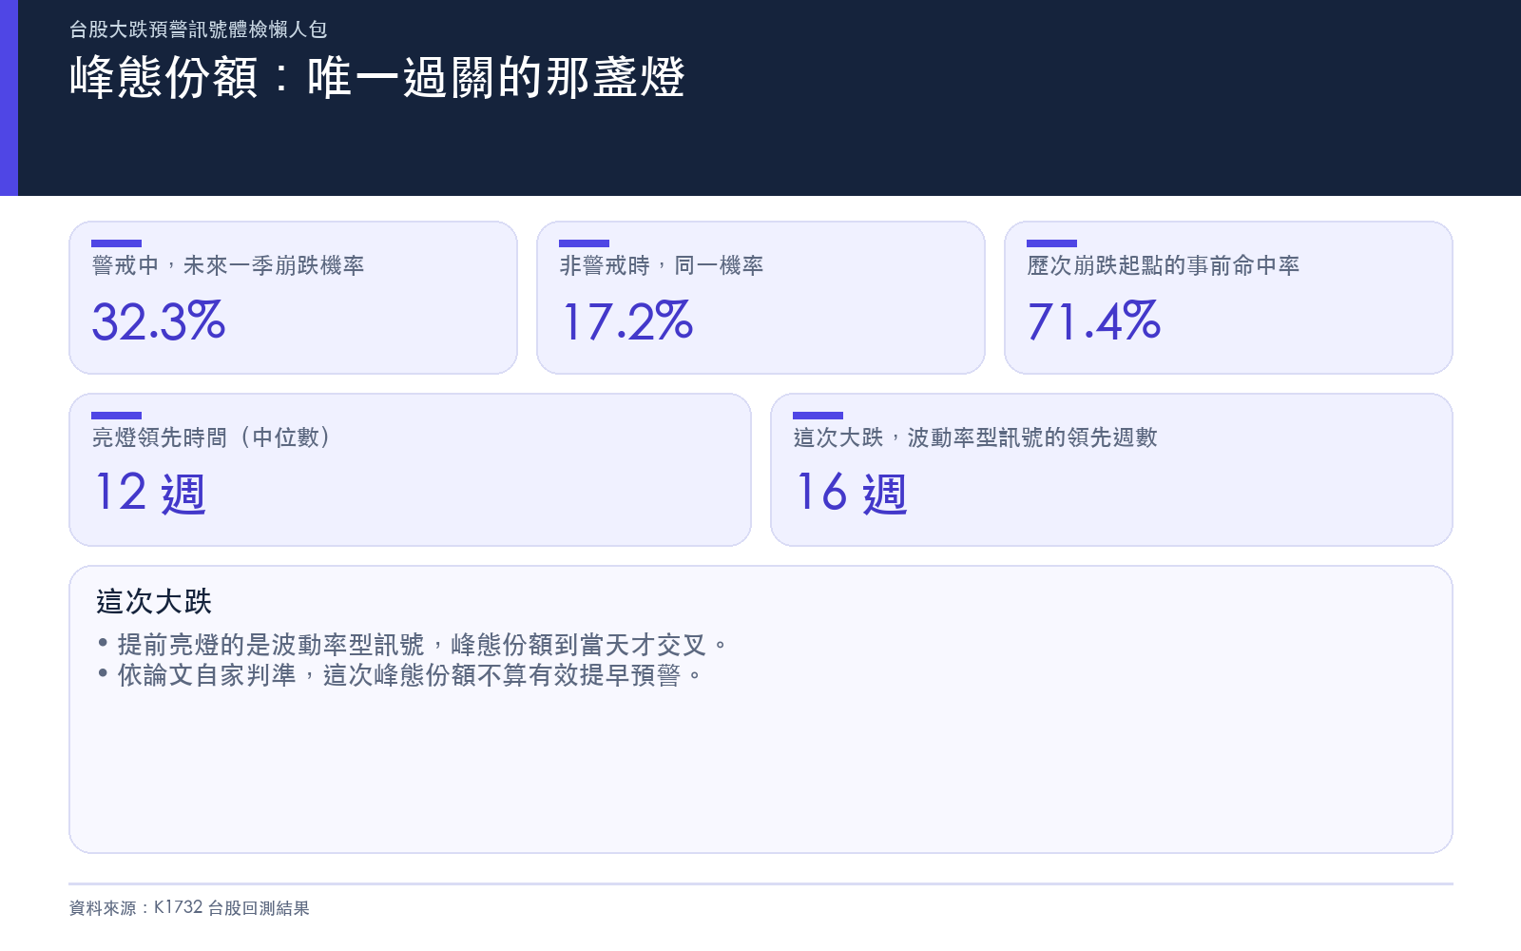Select the label 亮燈領先時間(中位數)
The image size is (1521, 951).
click(x=211, y=437)
